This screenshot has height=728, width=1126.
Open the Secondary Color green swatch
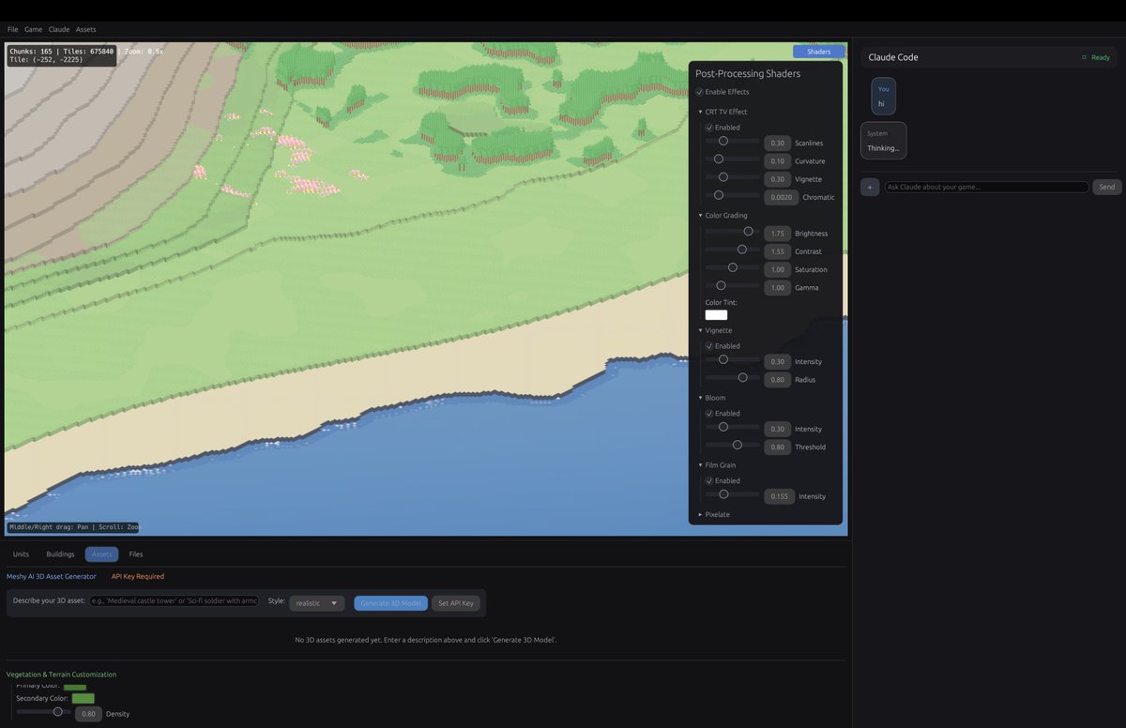83,698
